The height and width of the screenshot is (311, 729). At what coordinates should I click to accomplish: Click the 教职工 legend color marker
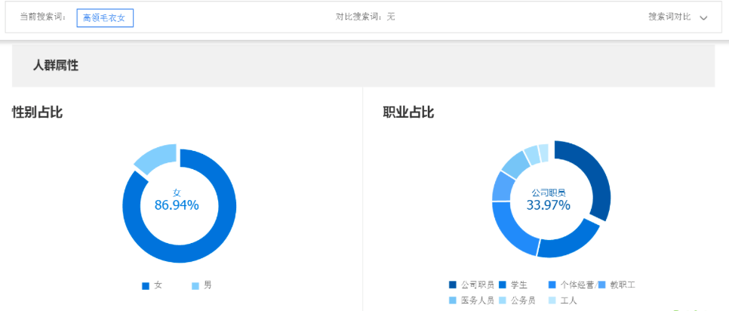coord(602,285)
